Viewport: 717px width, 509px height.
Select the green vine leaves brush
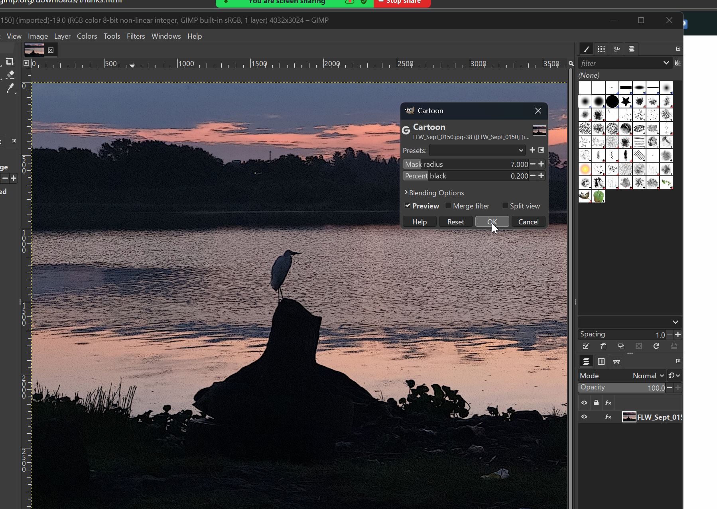pos(666,183)
